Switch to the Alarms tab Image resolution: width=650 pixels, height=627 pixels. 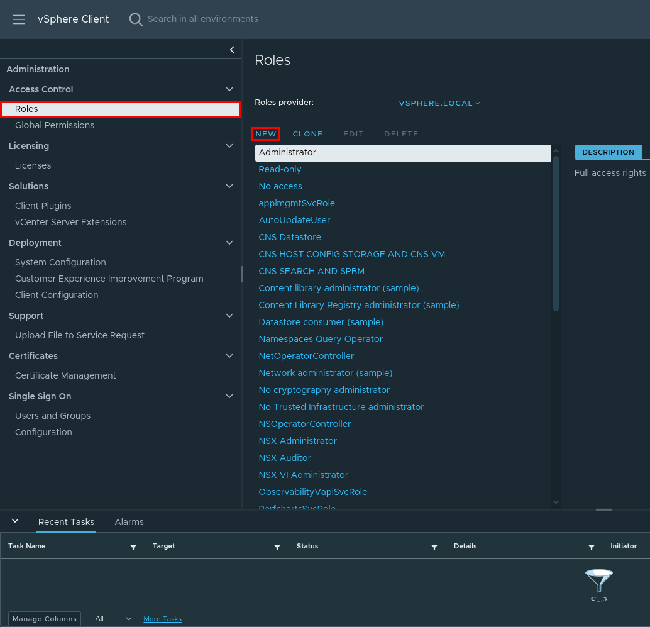point(129,522)
